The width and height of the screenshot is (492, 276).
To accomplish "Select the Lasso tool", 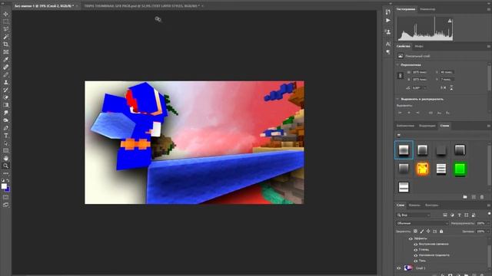I will pos(5,29).
